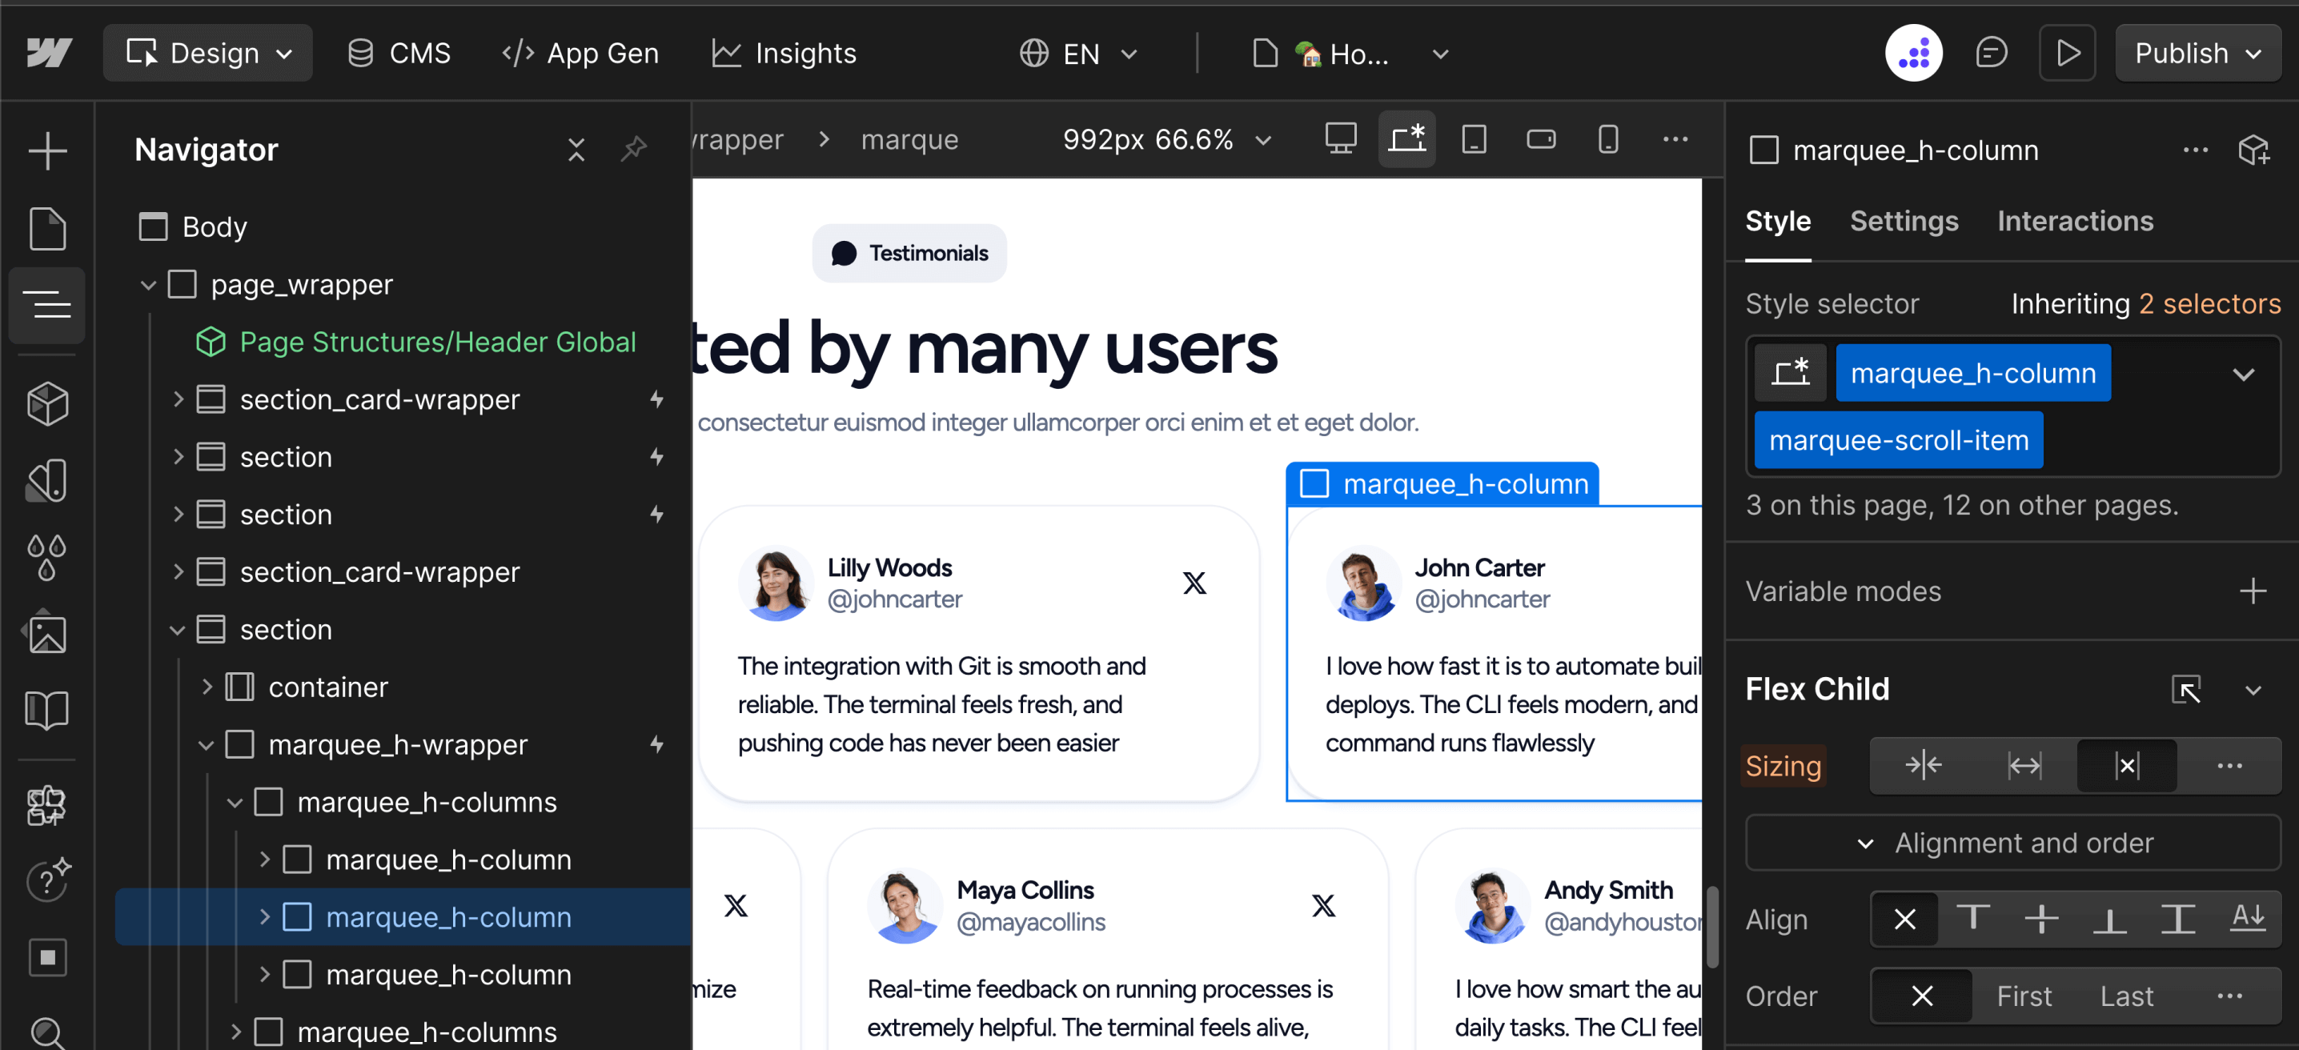
Task: Click the Flex Child parent arrow icon
Action: [x=2185, y=690]
